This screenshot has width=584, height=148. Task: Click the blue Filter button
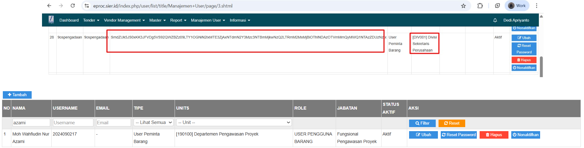(x=422, y=123)
